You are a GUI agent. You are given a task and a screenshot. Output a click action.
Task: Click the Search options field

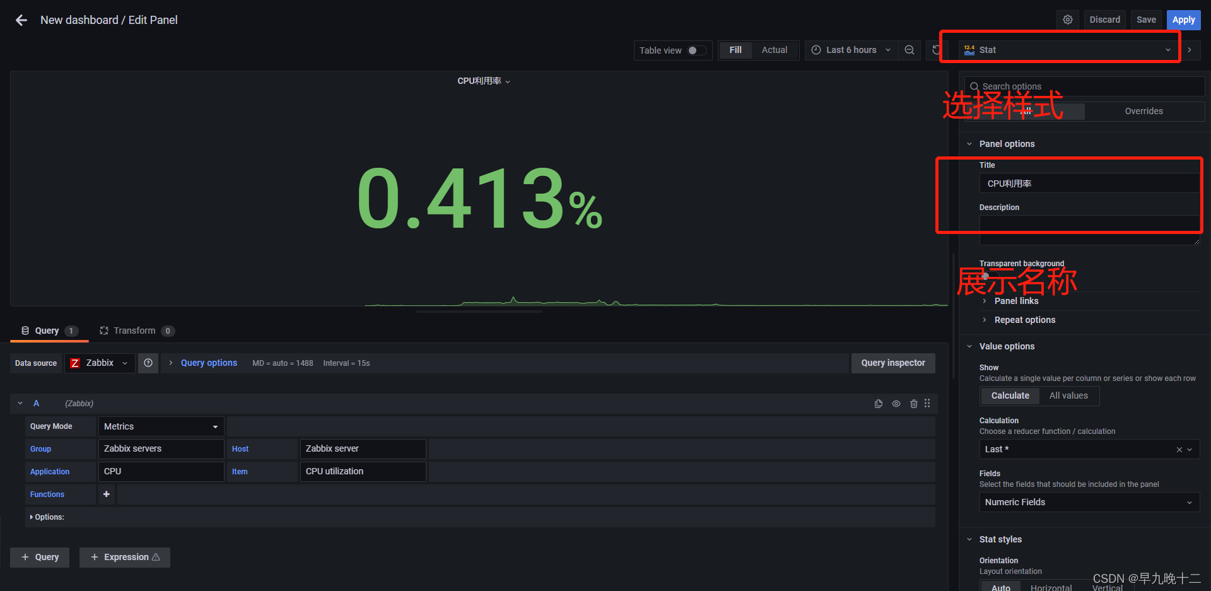coord(1085,86)
